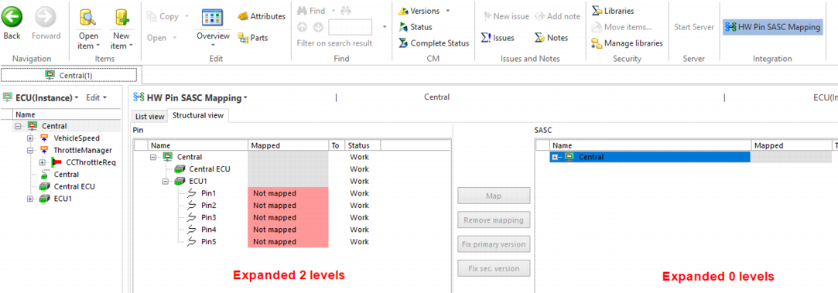838x293 pixels.
Task: Click Complete Status in the ribbon
Action: pyautogui.click(x=433, y=43)
